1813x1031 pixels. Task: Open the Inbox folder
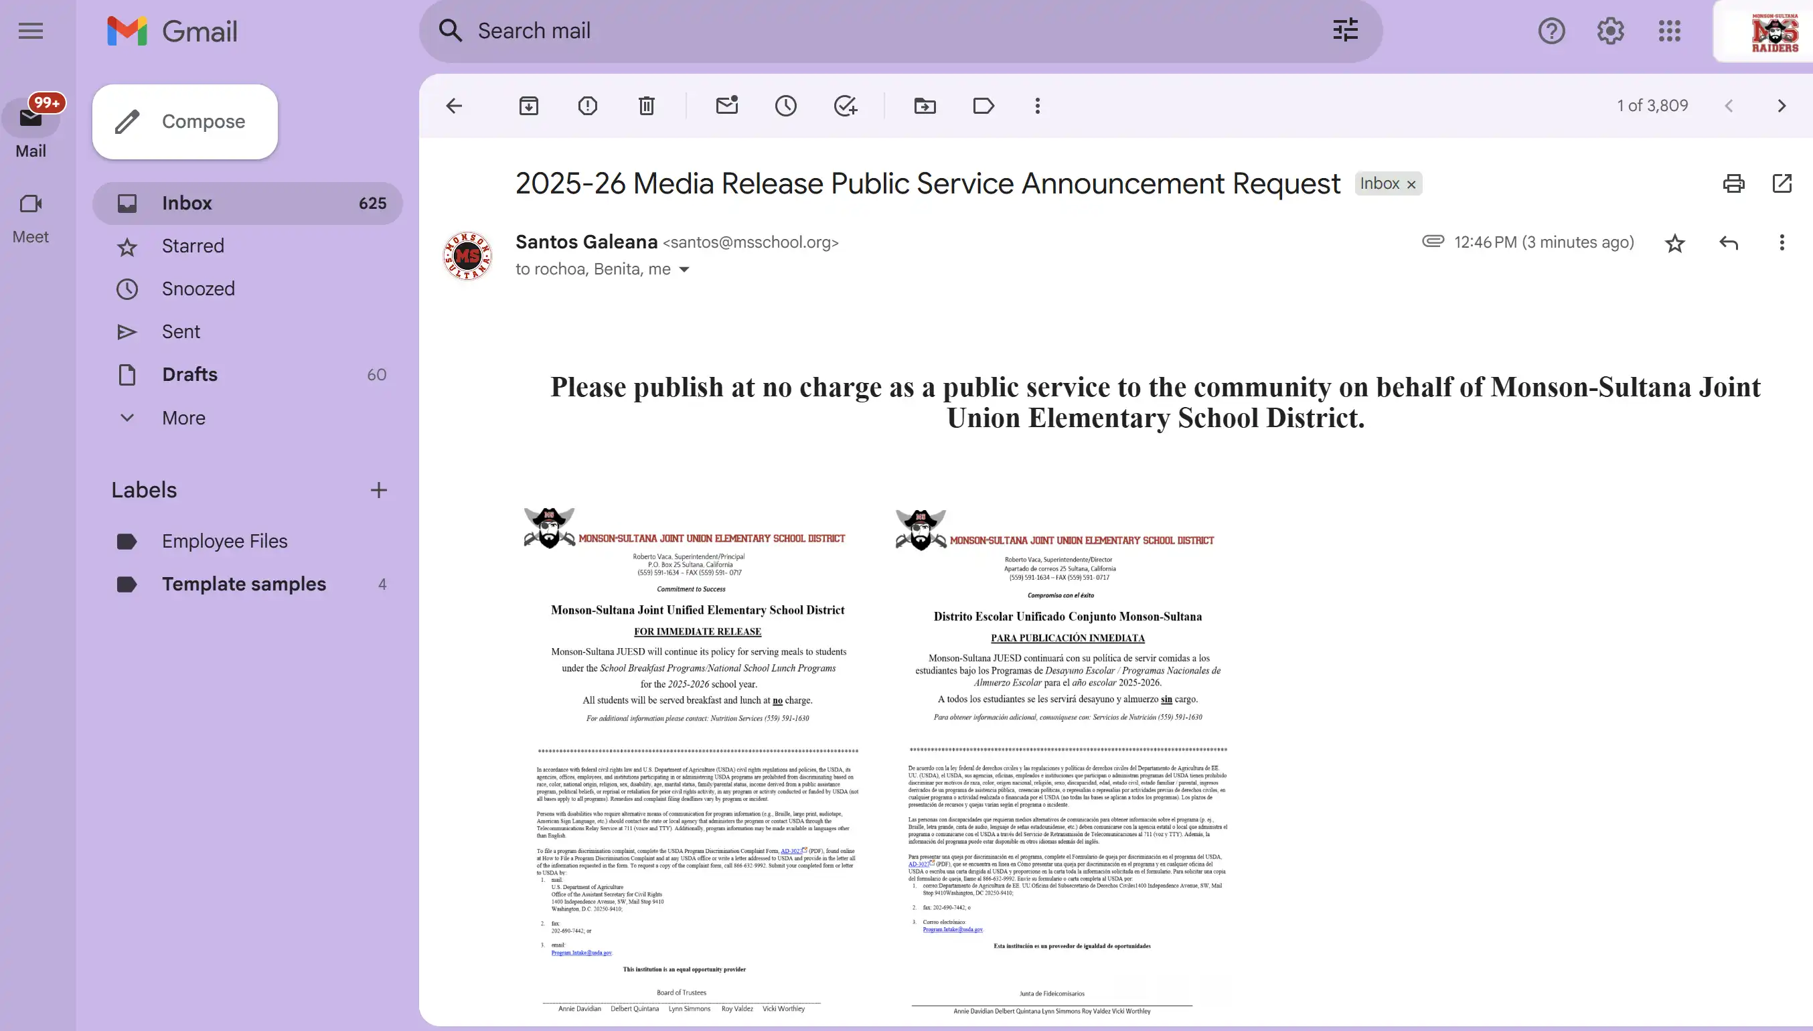tap(247, 204)
